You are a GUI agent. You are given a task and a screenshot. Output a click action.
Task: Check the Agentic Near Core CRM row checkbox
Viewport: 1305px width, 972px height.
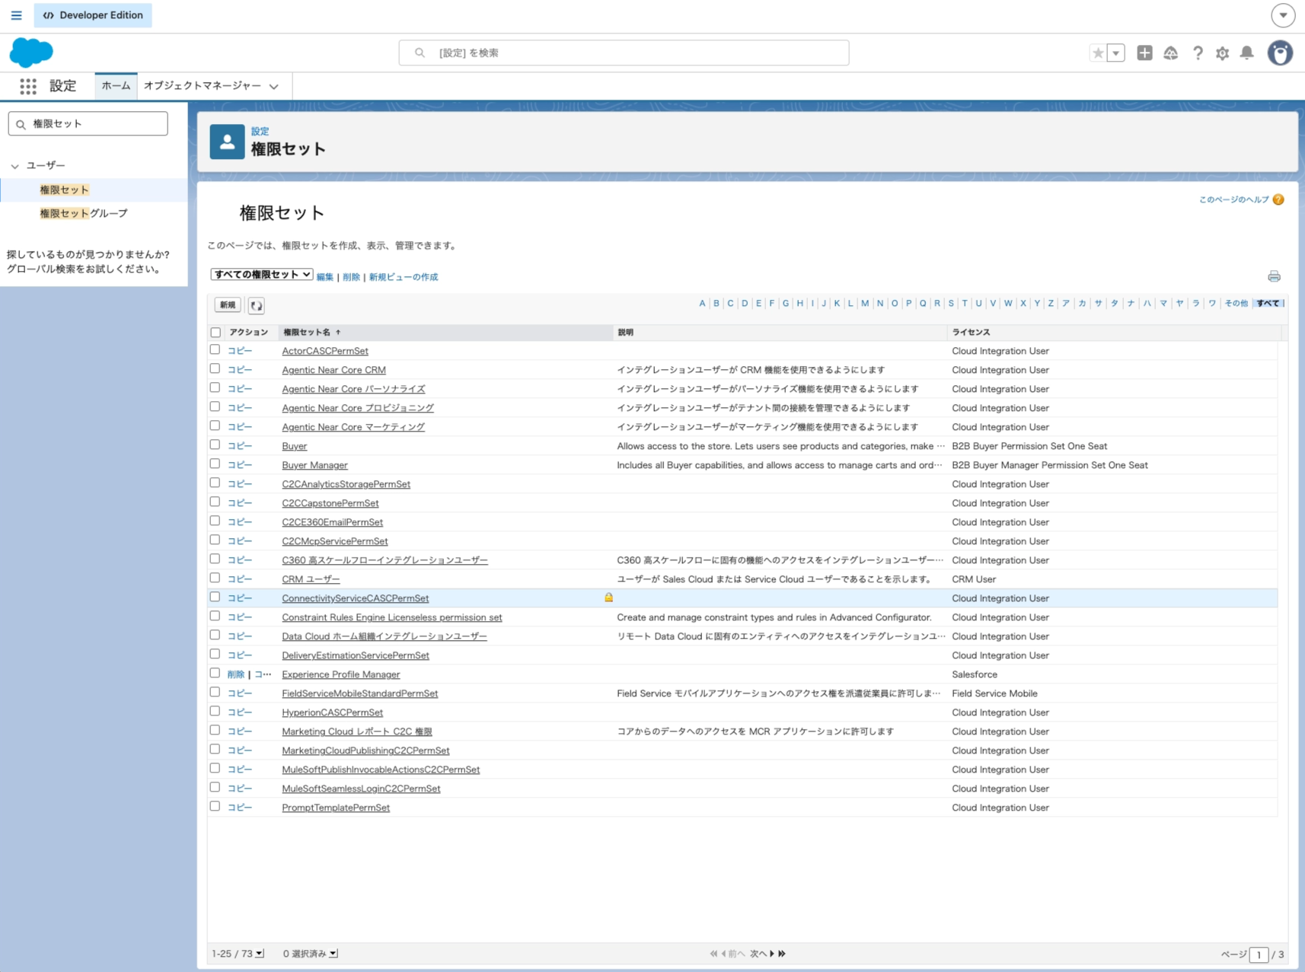[215, 369]
